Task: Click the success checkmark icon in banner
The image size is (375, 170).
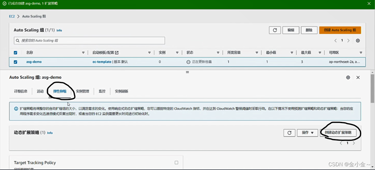Action: click(4, 3)
